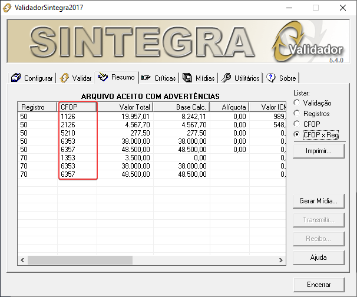Click the ValidadorSintegra2017 title bar icon

(x=7, y=8)
